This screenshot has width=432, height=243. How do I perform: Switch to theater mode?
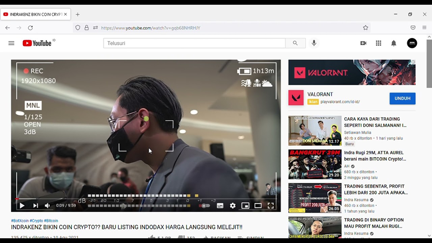258,206
